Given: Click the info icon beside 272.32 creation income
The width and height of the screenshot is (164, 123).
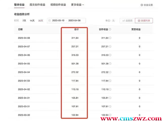Looking at the screenshot, I should [110, 72].
